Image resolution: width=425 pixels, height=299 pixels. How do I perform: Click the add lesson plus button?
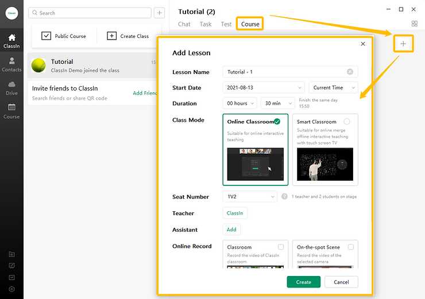403,44
